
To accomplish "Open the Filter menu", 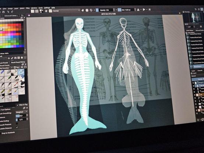I will (x=28, y=8).
